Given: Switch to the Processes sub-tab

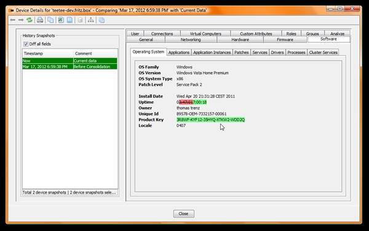Looking at the screenshot, I should pyautogui.click(x=296, y=52).
